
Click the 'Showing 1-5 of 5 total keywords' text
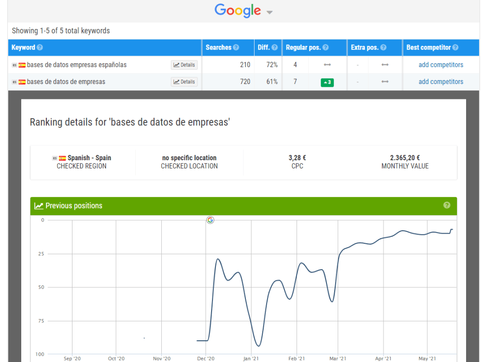point(61,31)
